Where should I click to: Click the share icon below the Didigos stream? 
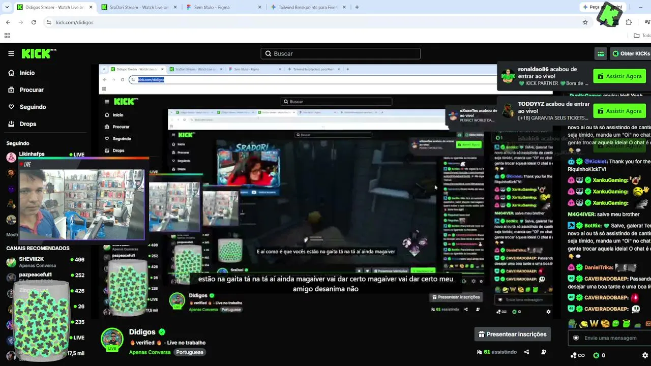click(526, 352)
